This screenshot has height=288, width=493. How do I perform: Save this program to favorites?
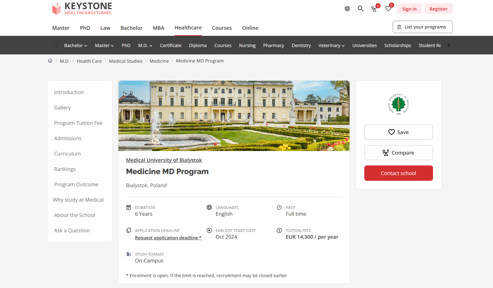pyautogui.click(x=398, y=132)
